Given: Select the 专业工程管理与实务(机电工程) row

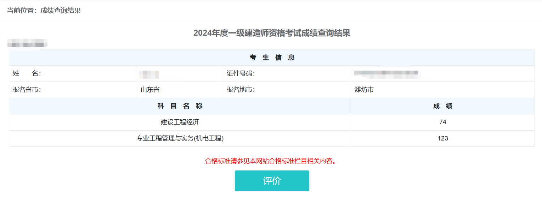Looking at the screenshot, I should [x=180, y=138].
